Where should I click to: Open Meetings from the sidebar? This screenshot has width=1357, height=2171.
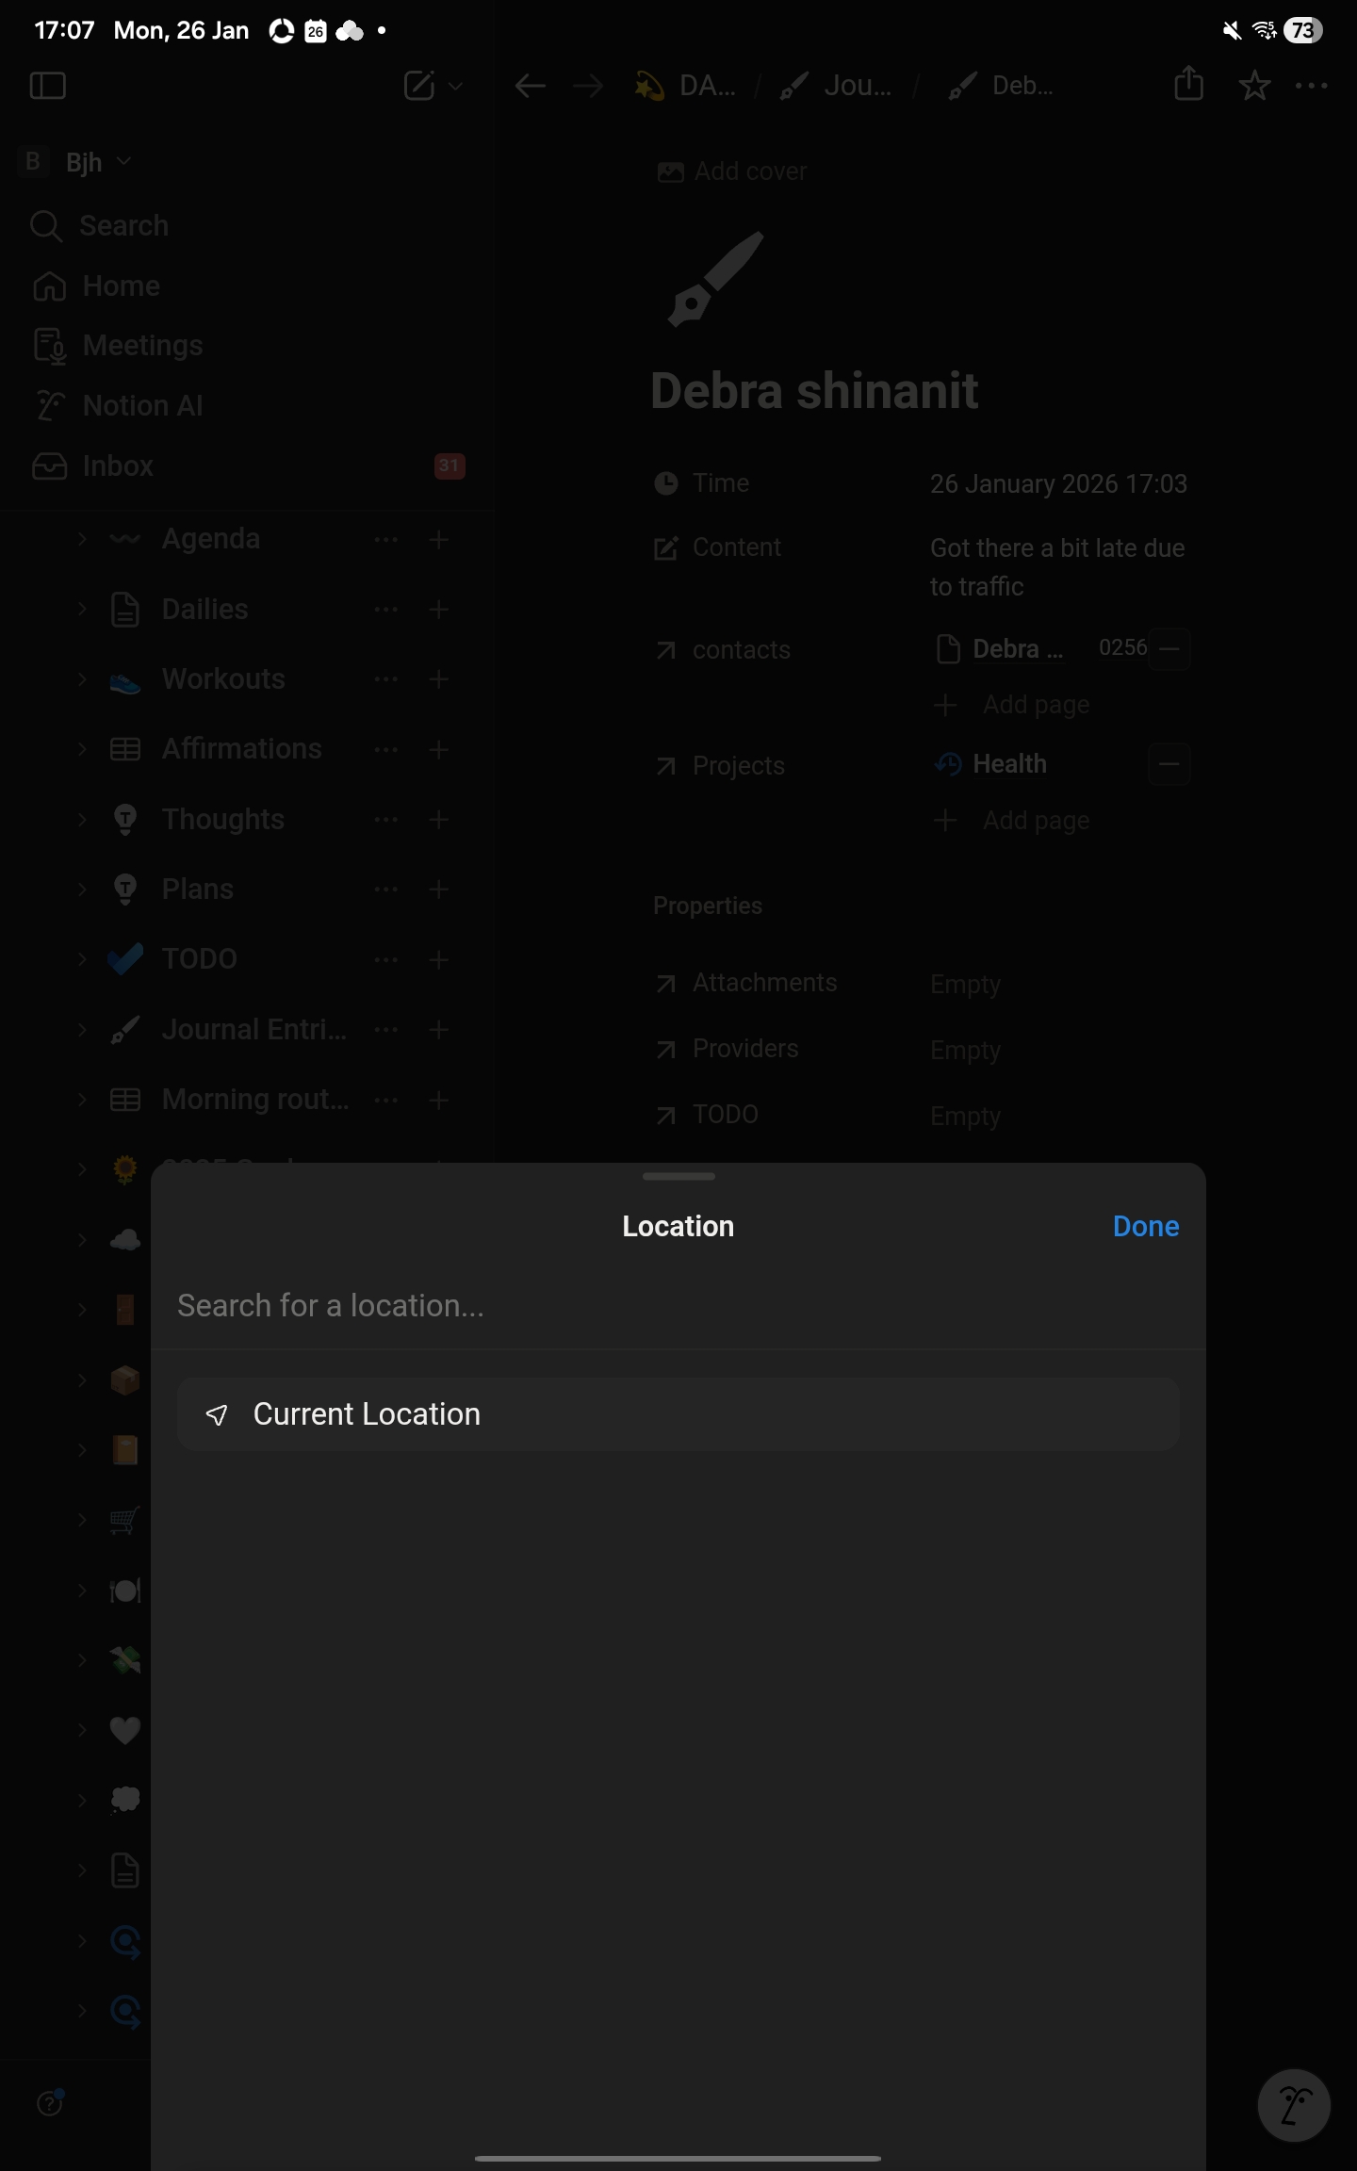(x=142, y=346)
